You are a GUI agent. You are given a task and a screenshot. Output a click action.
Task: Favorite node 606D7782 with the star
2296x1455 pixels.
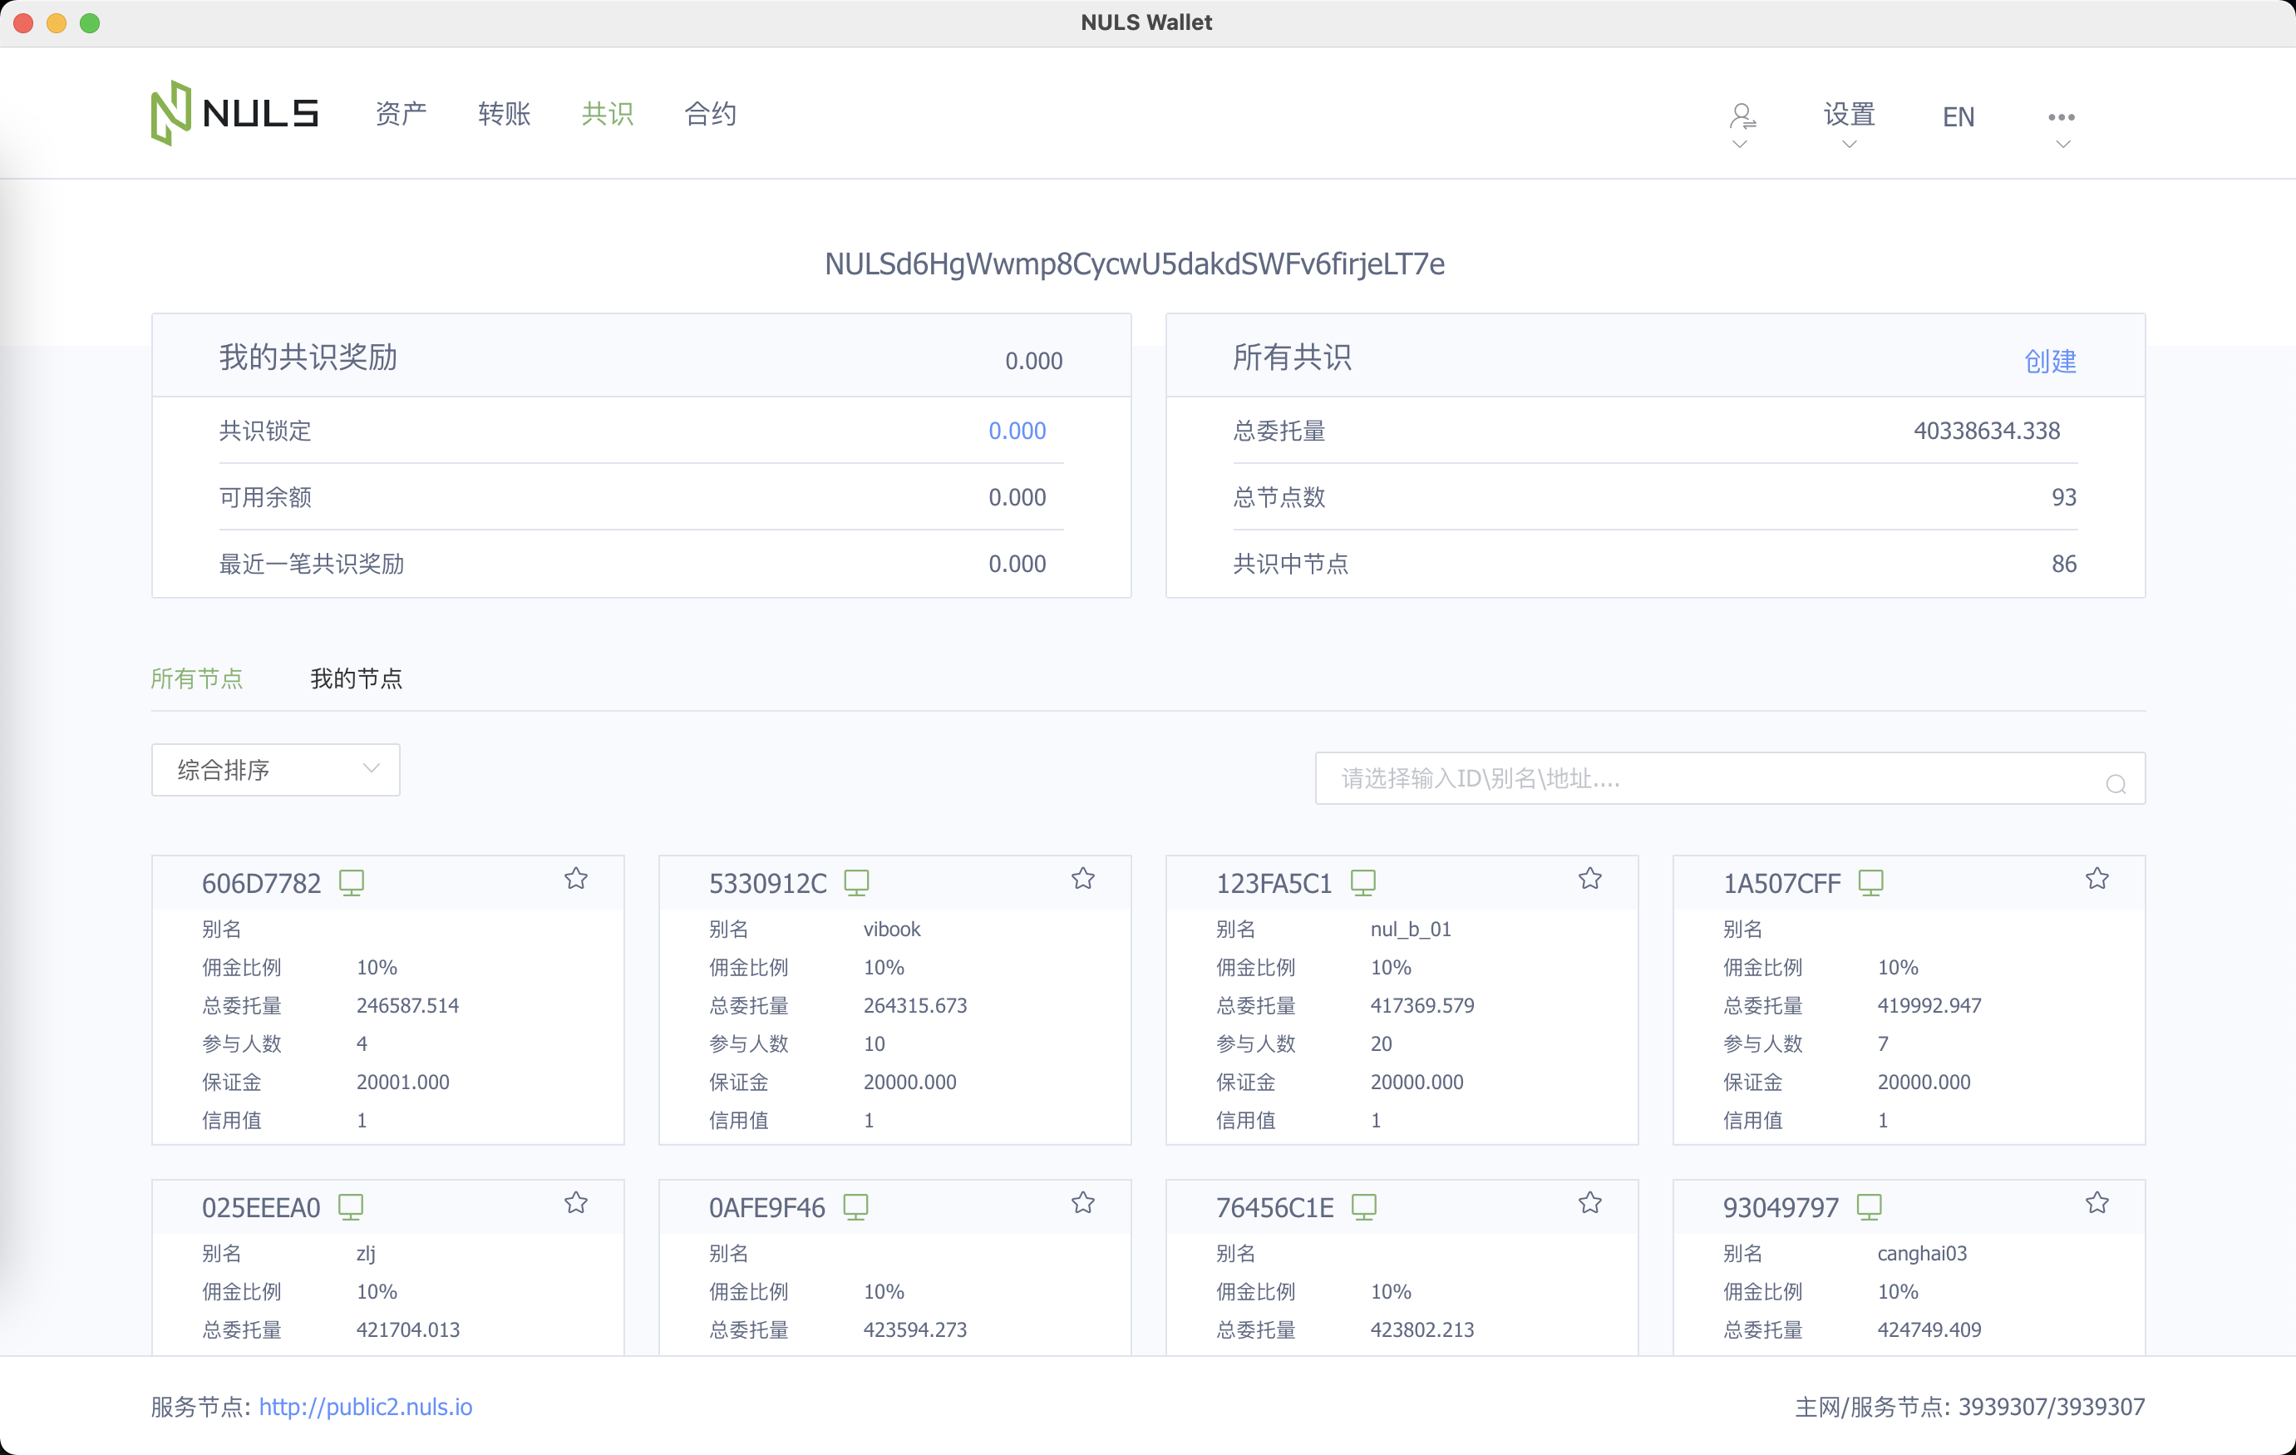tap(576, 878)
